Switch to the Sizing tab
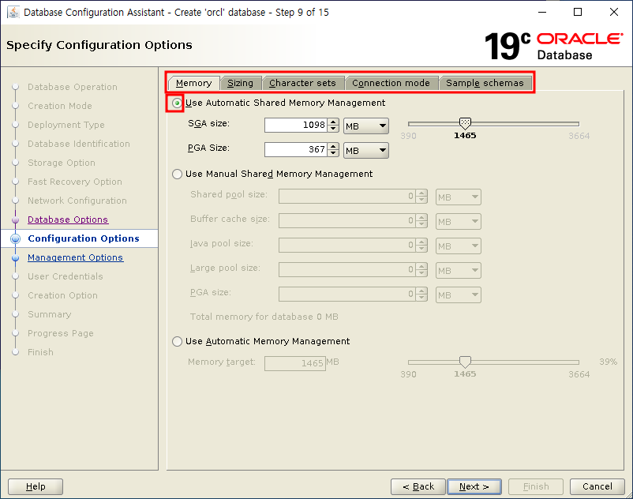 240,83
